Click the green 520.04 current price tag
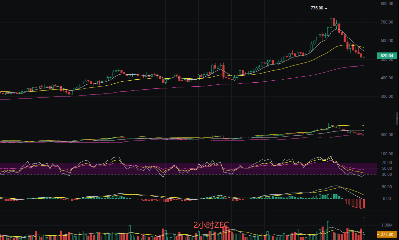399x240 pixels. 387,56
